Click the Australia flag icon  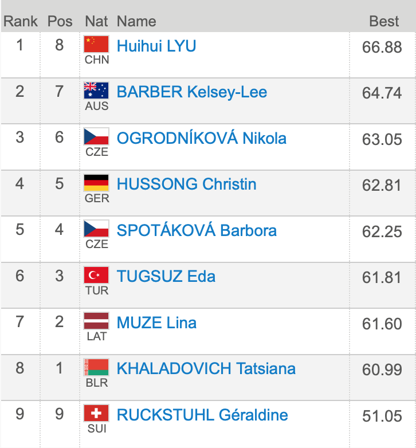(96, 91)
